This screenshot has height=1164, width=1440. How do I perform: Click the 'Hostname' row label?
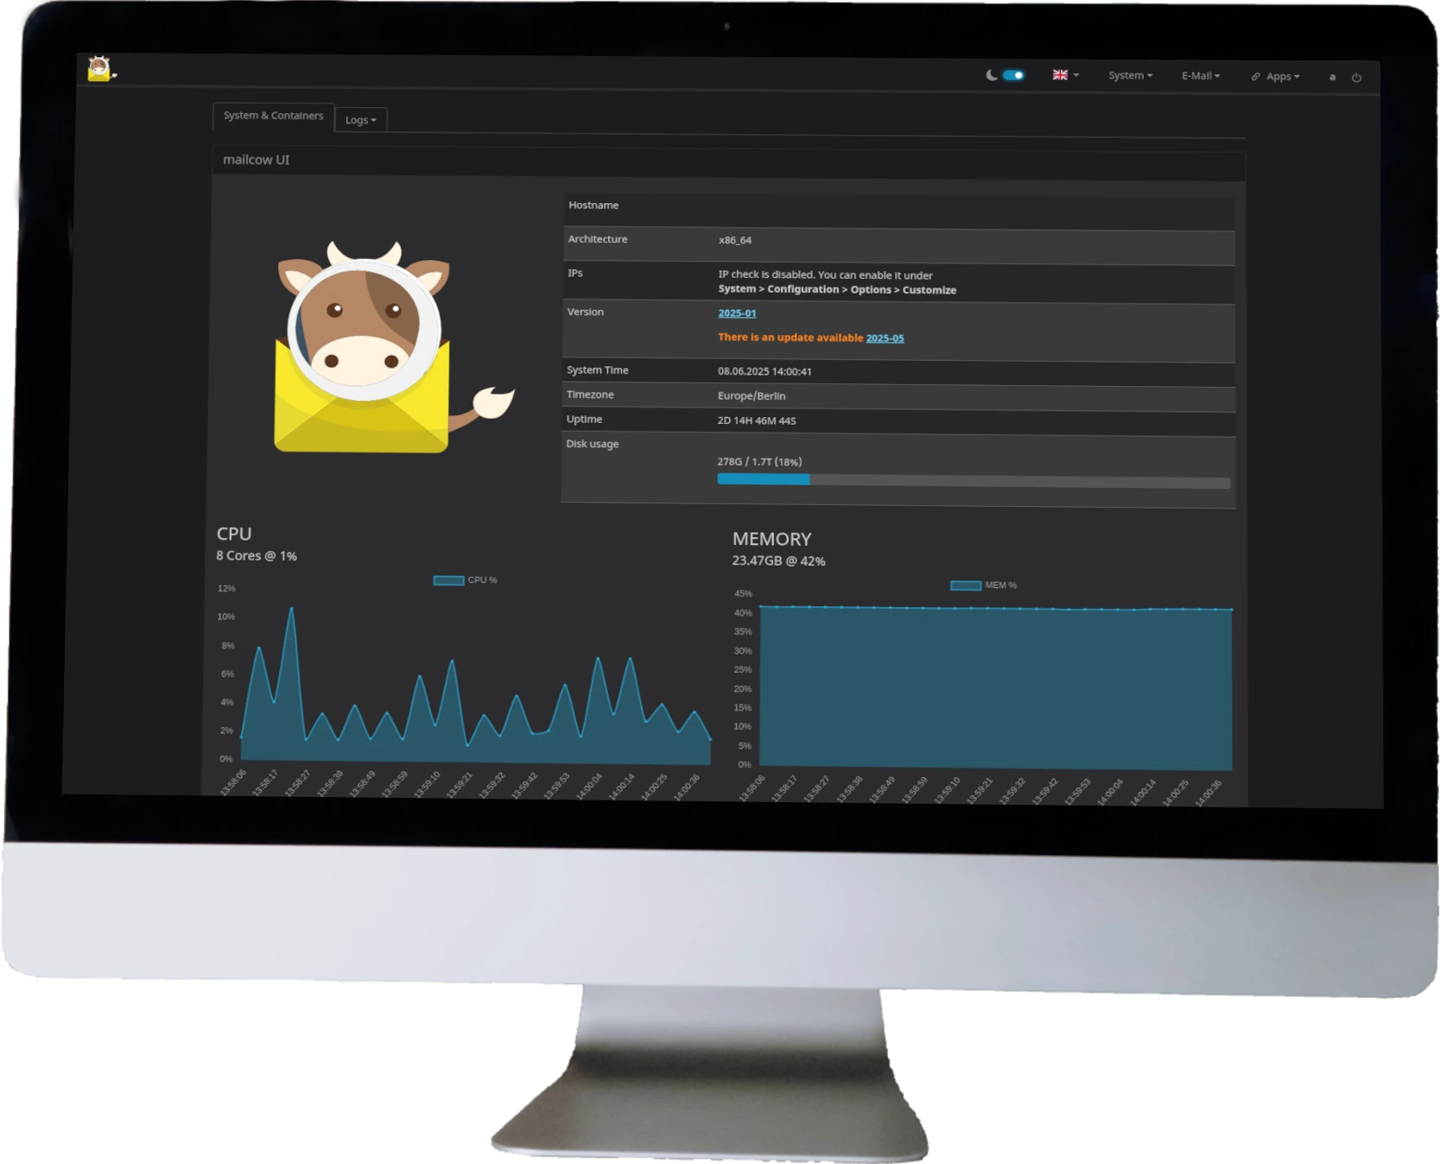[x=593, y=206]
